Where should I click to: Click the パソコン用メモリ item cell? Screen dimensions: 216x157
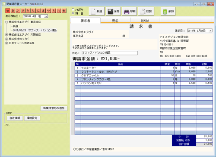click(x=121, y=83)
